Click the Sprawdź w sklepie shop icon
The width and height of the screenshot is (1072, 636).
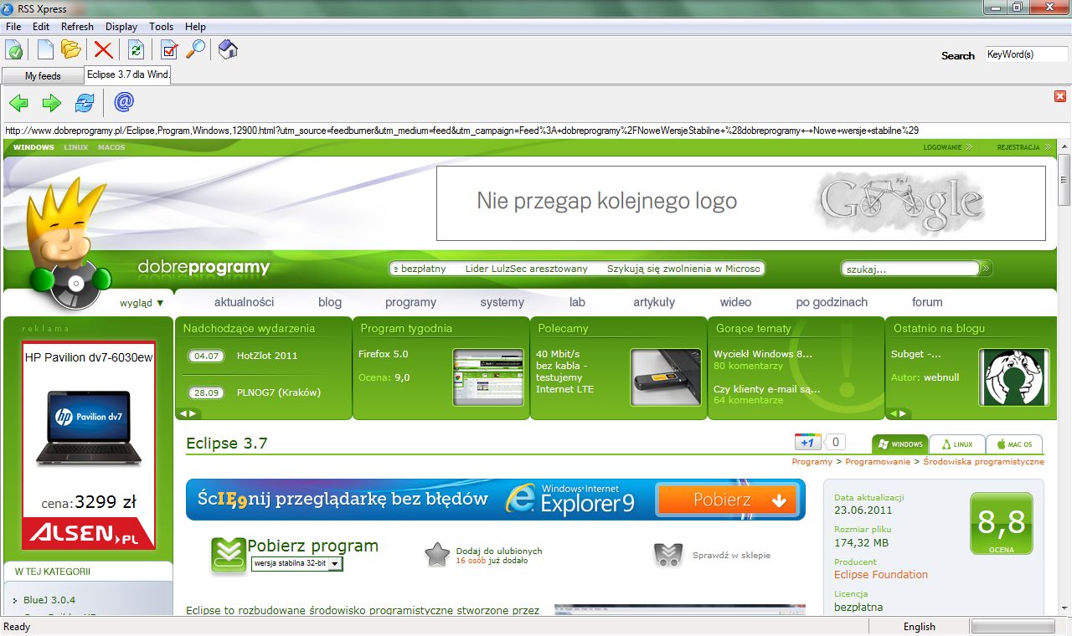click(668, 555)
